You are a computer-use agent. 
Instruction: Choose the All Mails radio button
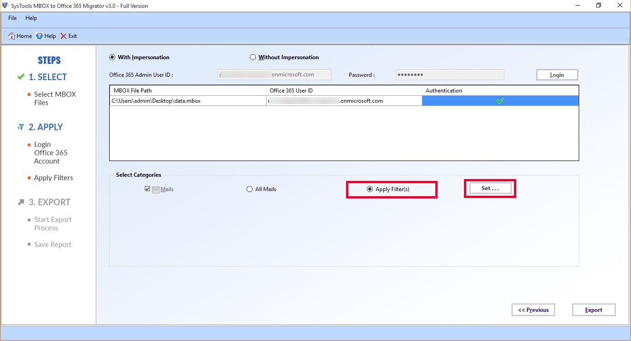coord(250,189)
